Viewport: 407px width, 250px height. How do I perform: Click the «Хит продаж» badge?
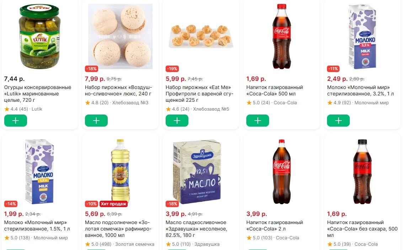pos(113,204)
